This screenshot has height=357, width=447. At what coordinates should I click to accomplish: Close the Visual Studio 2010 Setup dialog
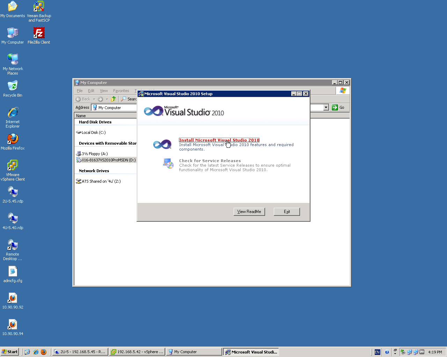[306, 94]
